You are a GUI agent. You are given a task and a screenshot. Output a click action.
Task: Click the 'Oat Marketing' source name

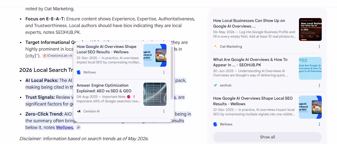click(x=231, y=47)
